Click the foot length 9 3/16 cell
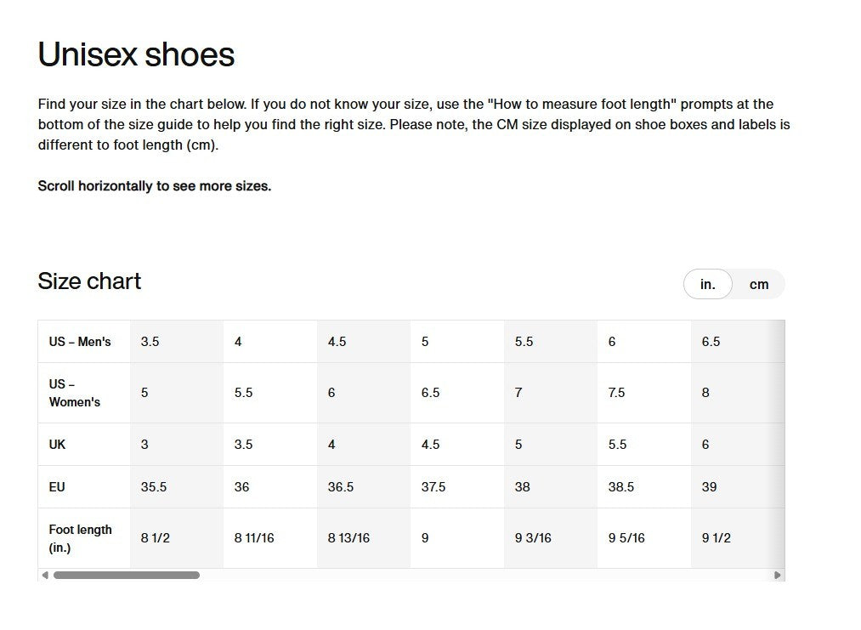This screenshot has width=861, height=630. coord(533,538)
